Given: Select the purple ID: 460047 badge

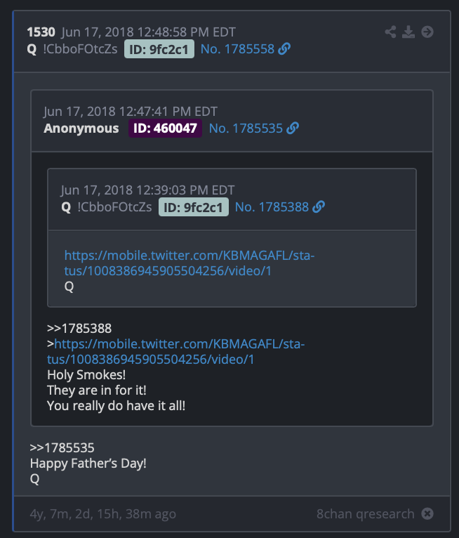Looking at the screenshot, I should (165, 129).
